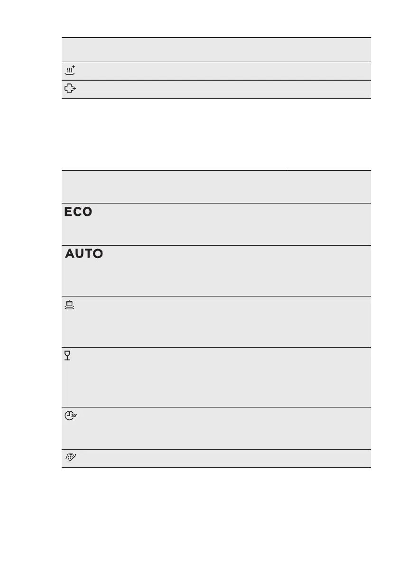
Task: Click the blank header row above the ECO row
Action: pos(216,186)
